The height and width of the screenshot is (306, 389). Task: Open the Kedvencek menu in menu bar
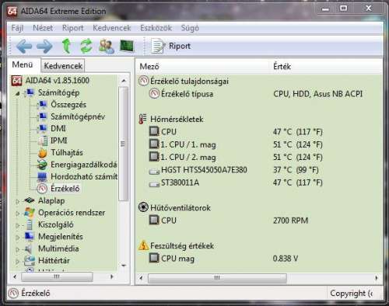click(112, 28)
